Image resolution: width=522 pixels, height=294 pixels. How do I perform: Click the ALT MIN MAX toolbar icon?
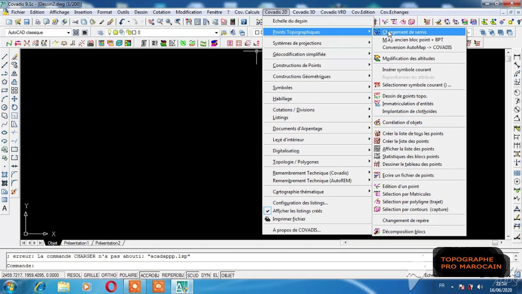click(x=172, y=43)
